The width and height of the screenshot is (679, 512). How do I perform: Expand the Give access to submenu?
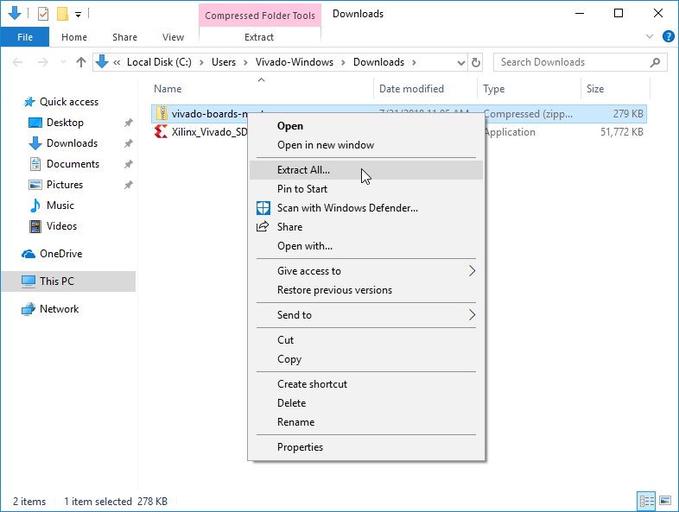(x=366, y=271)
